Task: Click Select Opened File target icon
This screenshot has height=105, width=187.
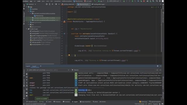Action: (x=47, y=4)
